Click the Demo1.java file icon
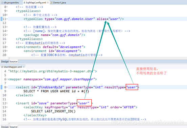 coord(51,2)
